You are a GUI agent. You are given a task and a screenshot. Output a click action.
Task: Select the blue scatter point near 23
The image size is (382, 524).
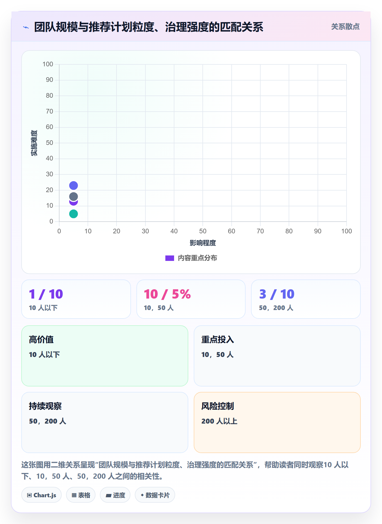73,186
